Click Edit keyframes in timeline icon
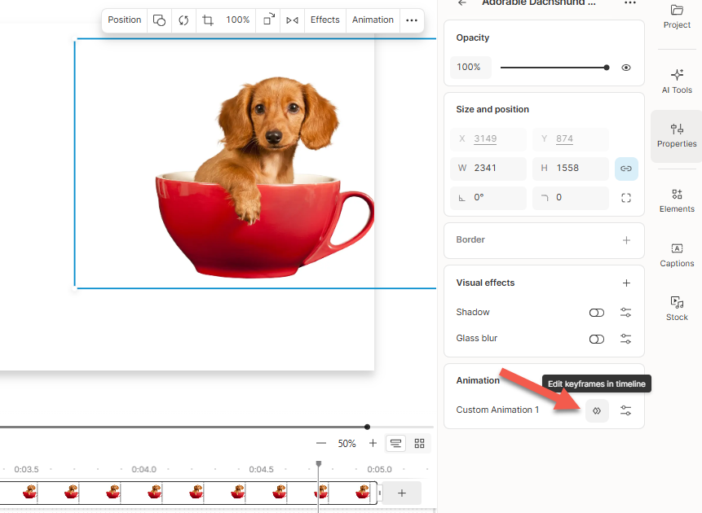The width and height of the screenshot is (702, 513). click(597, 410)
